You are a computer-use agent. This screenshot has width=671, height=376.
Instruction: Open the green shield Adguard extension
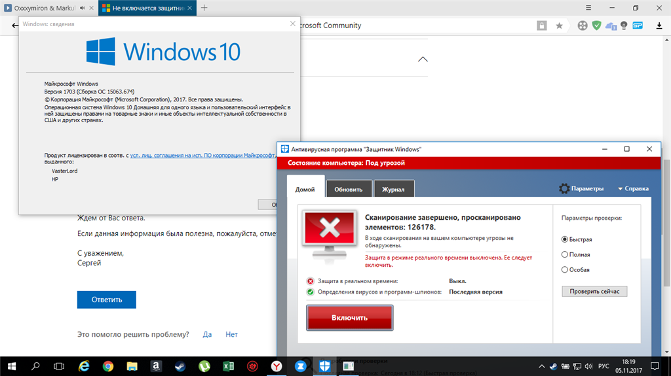point(596,26)
